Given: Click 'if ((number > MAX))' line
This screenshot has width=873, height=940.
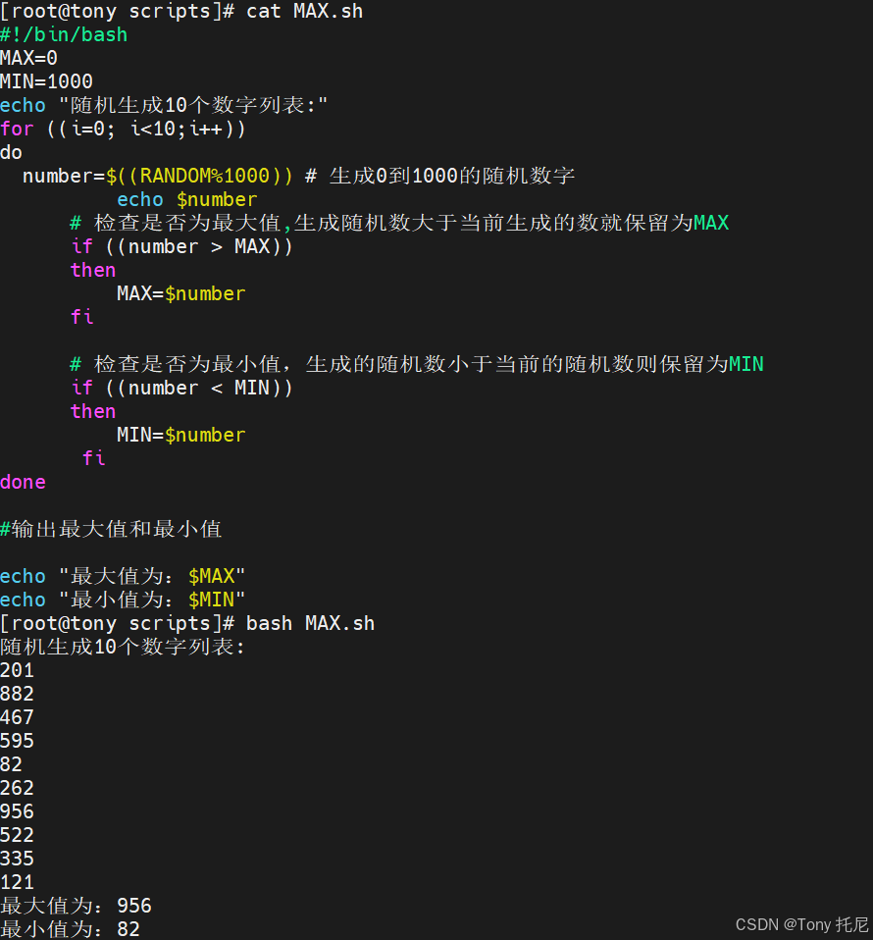Looking at the screenshot, I should tap(181, 246).
